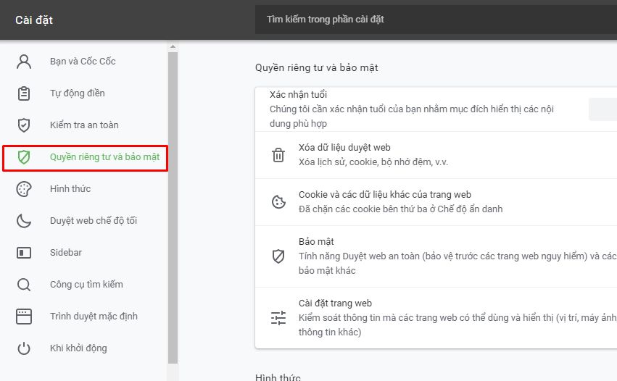
Task: Click the settings search field
Action: (x=436, y=20)
